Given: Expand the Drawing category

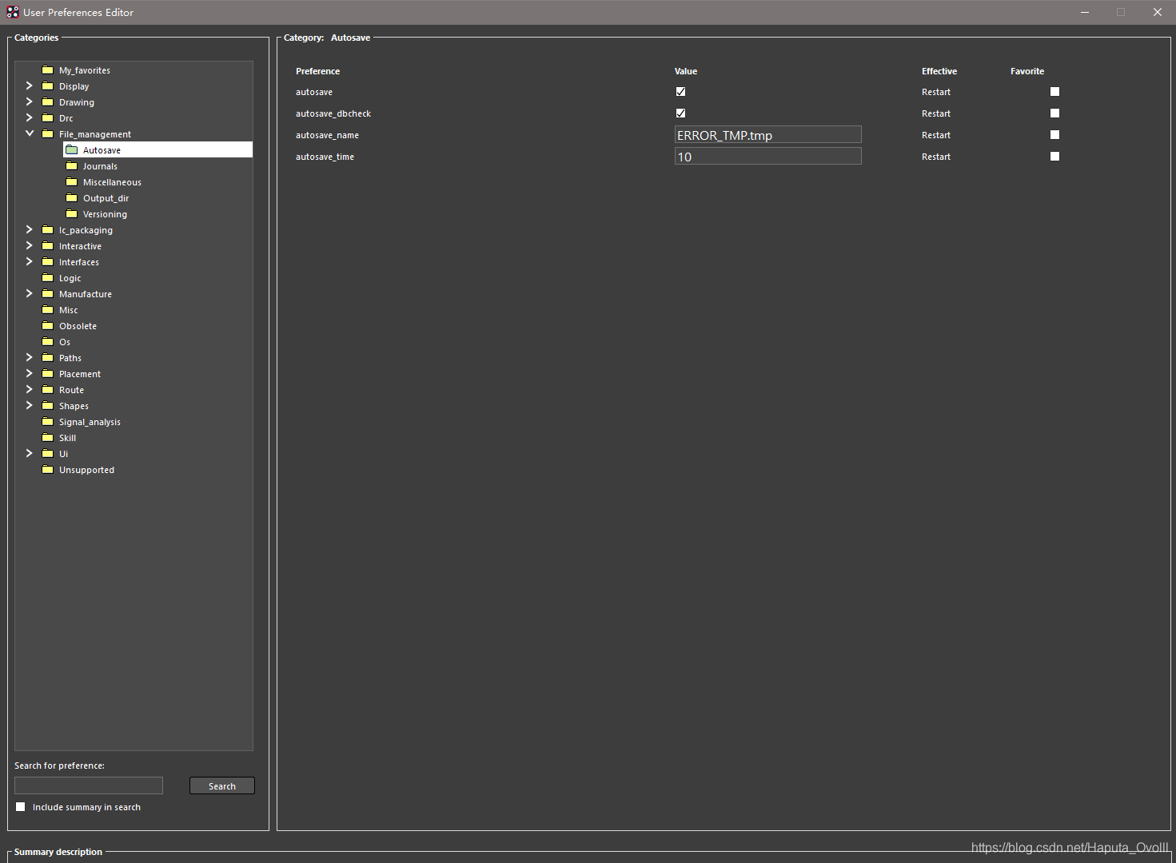Looking at the screenshot, I should pyautogui.click(x=30, y=101).
